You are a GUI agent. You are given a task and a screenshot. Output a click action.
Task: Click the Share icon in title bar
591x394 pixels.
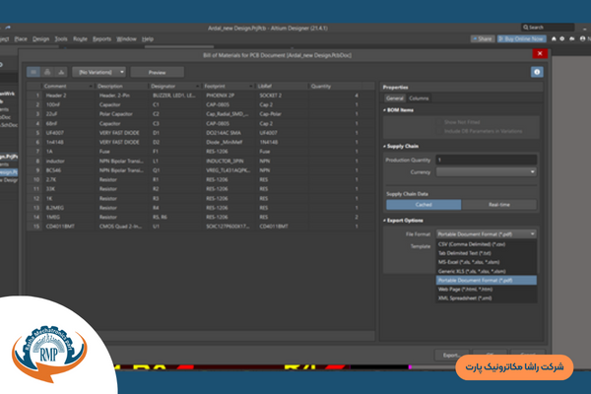tap(483, 38)
